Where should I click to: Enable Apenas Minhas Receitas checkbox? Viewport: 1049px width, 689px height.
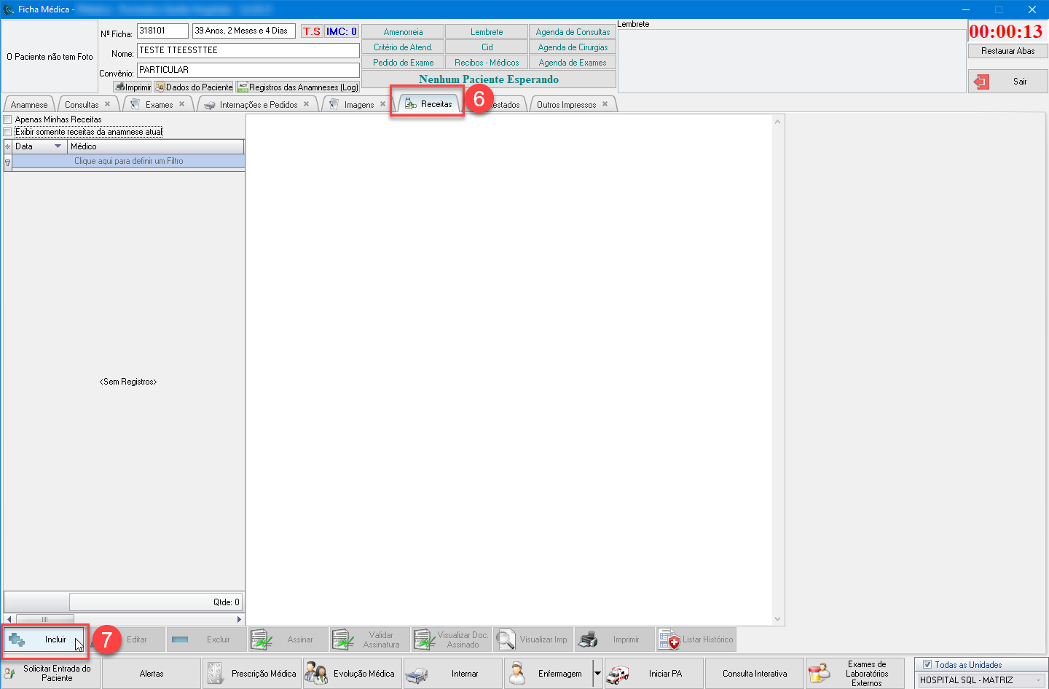tap(8, 119)
